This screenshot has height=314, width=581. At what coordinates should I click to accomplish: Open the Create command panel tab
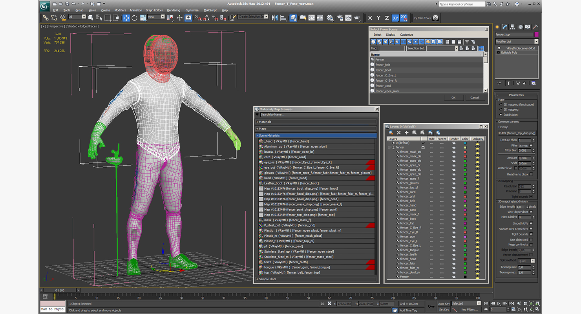497,27
